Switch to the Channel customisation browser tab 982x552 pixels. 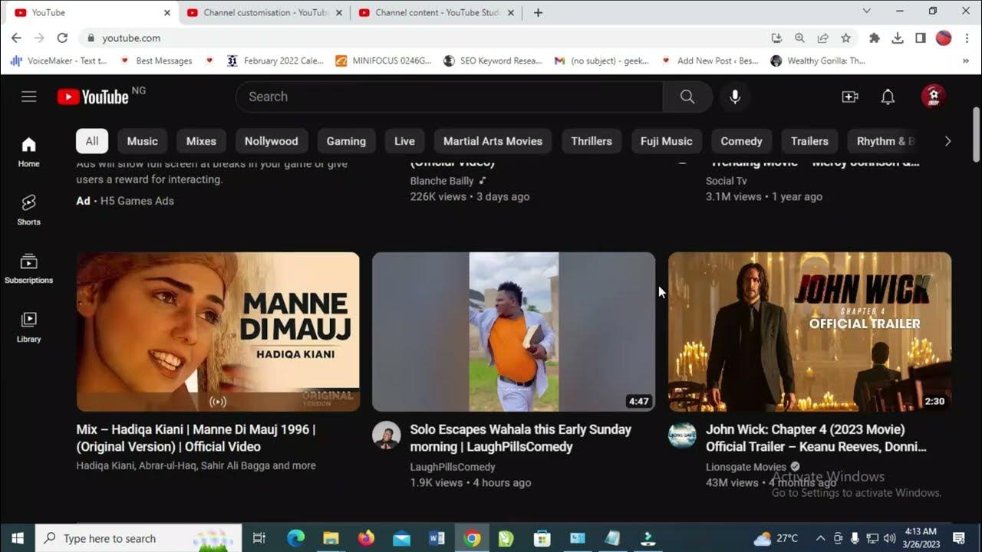tap(265, 12)
